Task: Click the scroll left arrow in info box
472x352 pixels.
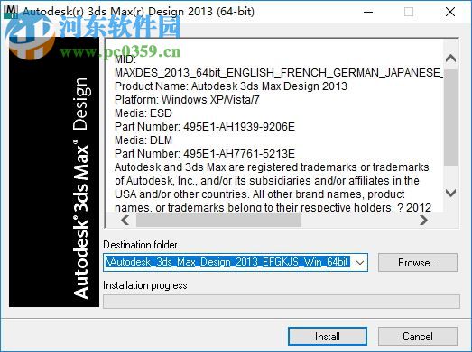Action: (x=125, y=221)
